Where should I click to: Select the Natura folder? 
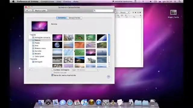tap(40, 40)
